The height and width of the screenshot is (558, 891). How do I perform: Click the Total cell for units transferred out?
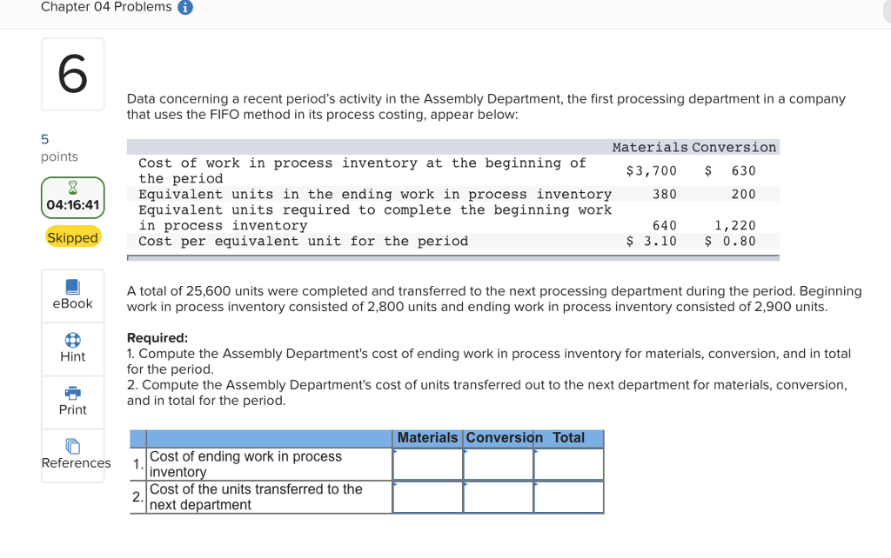[567, 496]
